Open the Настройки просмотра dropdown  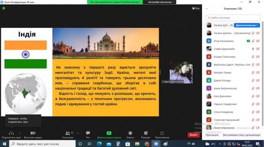[x=160, y=2]
